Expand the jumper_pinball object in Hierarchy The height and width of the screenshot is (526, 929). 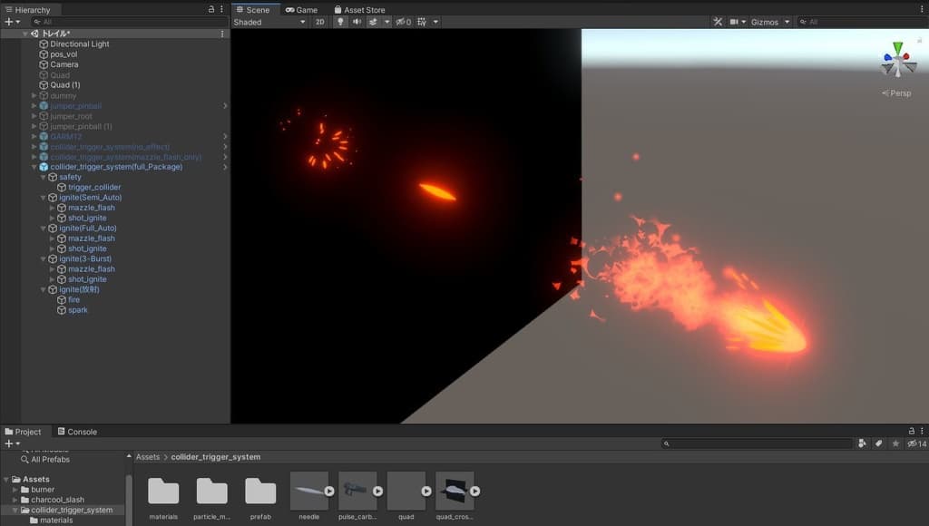coord(34,106)
